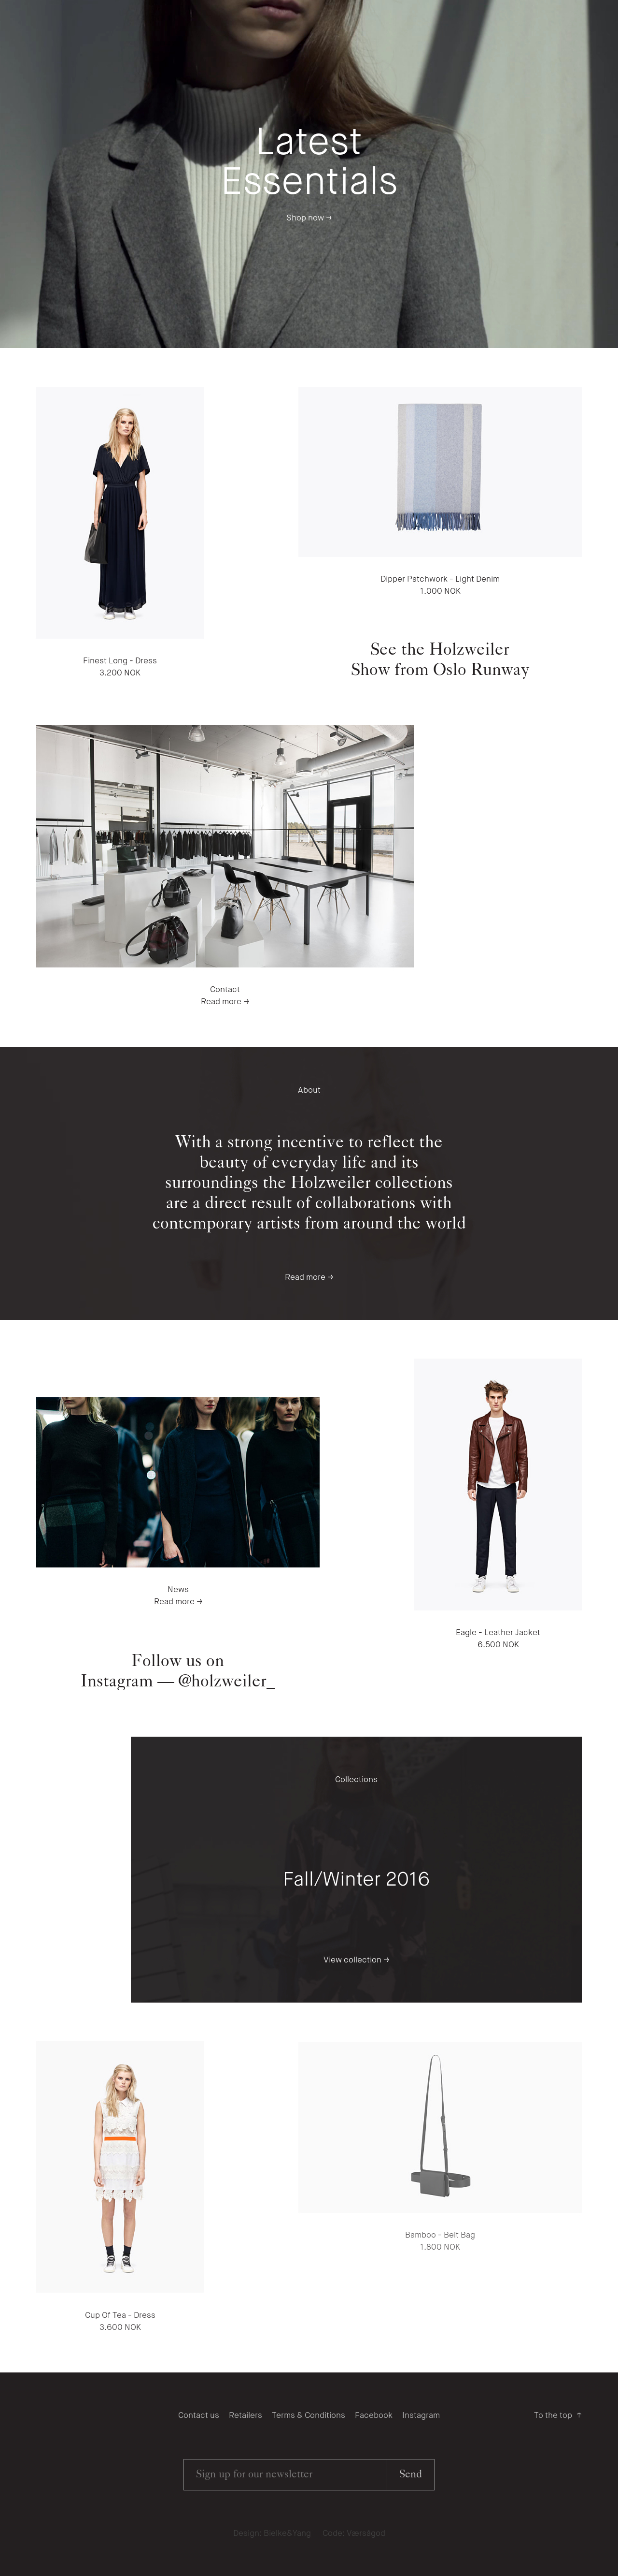Screen dimensions: 618x2576
Task: Focus the newsletter sign up field
Action: pos(284,2474)
